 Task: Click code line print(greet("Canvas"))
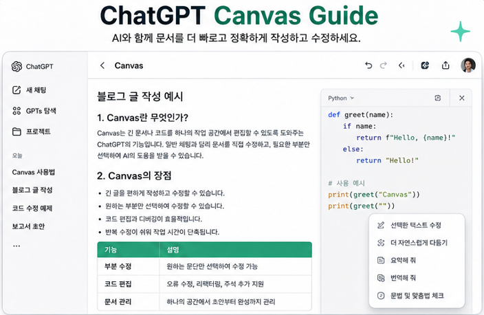click(374, 195)
